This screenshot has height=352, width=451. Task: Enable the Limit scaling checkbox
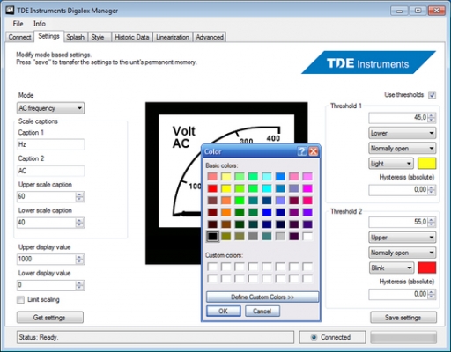tap(20, 299)
